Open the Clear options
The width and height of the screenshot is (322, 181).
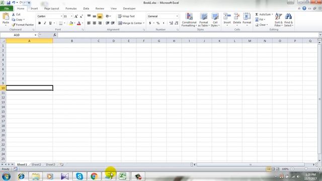261,25
